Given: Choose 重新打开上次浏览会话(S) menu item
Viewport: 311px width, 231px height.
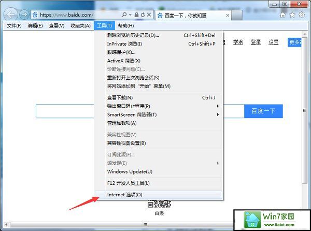Looking at the screenshot, I should (159, 78).
